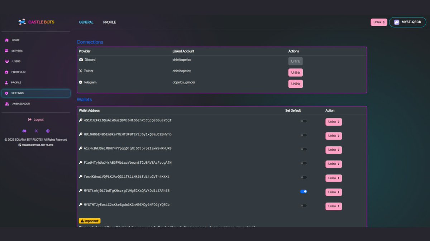The height and width of the screenshot is (241, 430).
Task: Click key icon beside wallet MYSTtmhjDL
Action: coord(81,191)
